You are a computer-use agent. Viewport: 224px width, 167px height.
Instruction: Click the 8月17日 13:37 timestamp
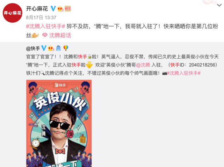pos(41,17)
